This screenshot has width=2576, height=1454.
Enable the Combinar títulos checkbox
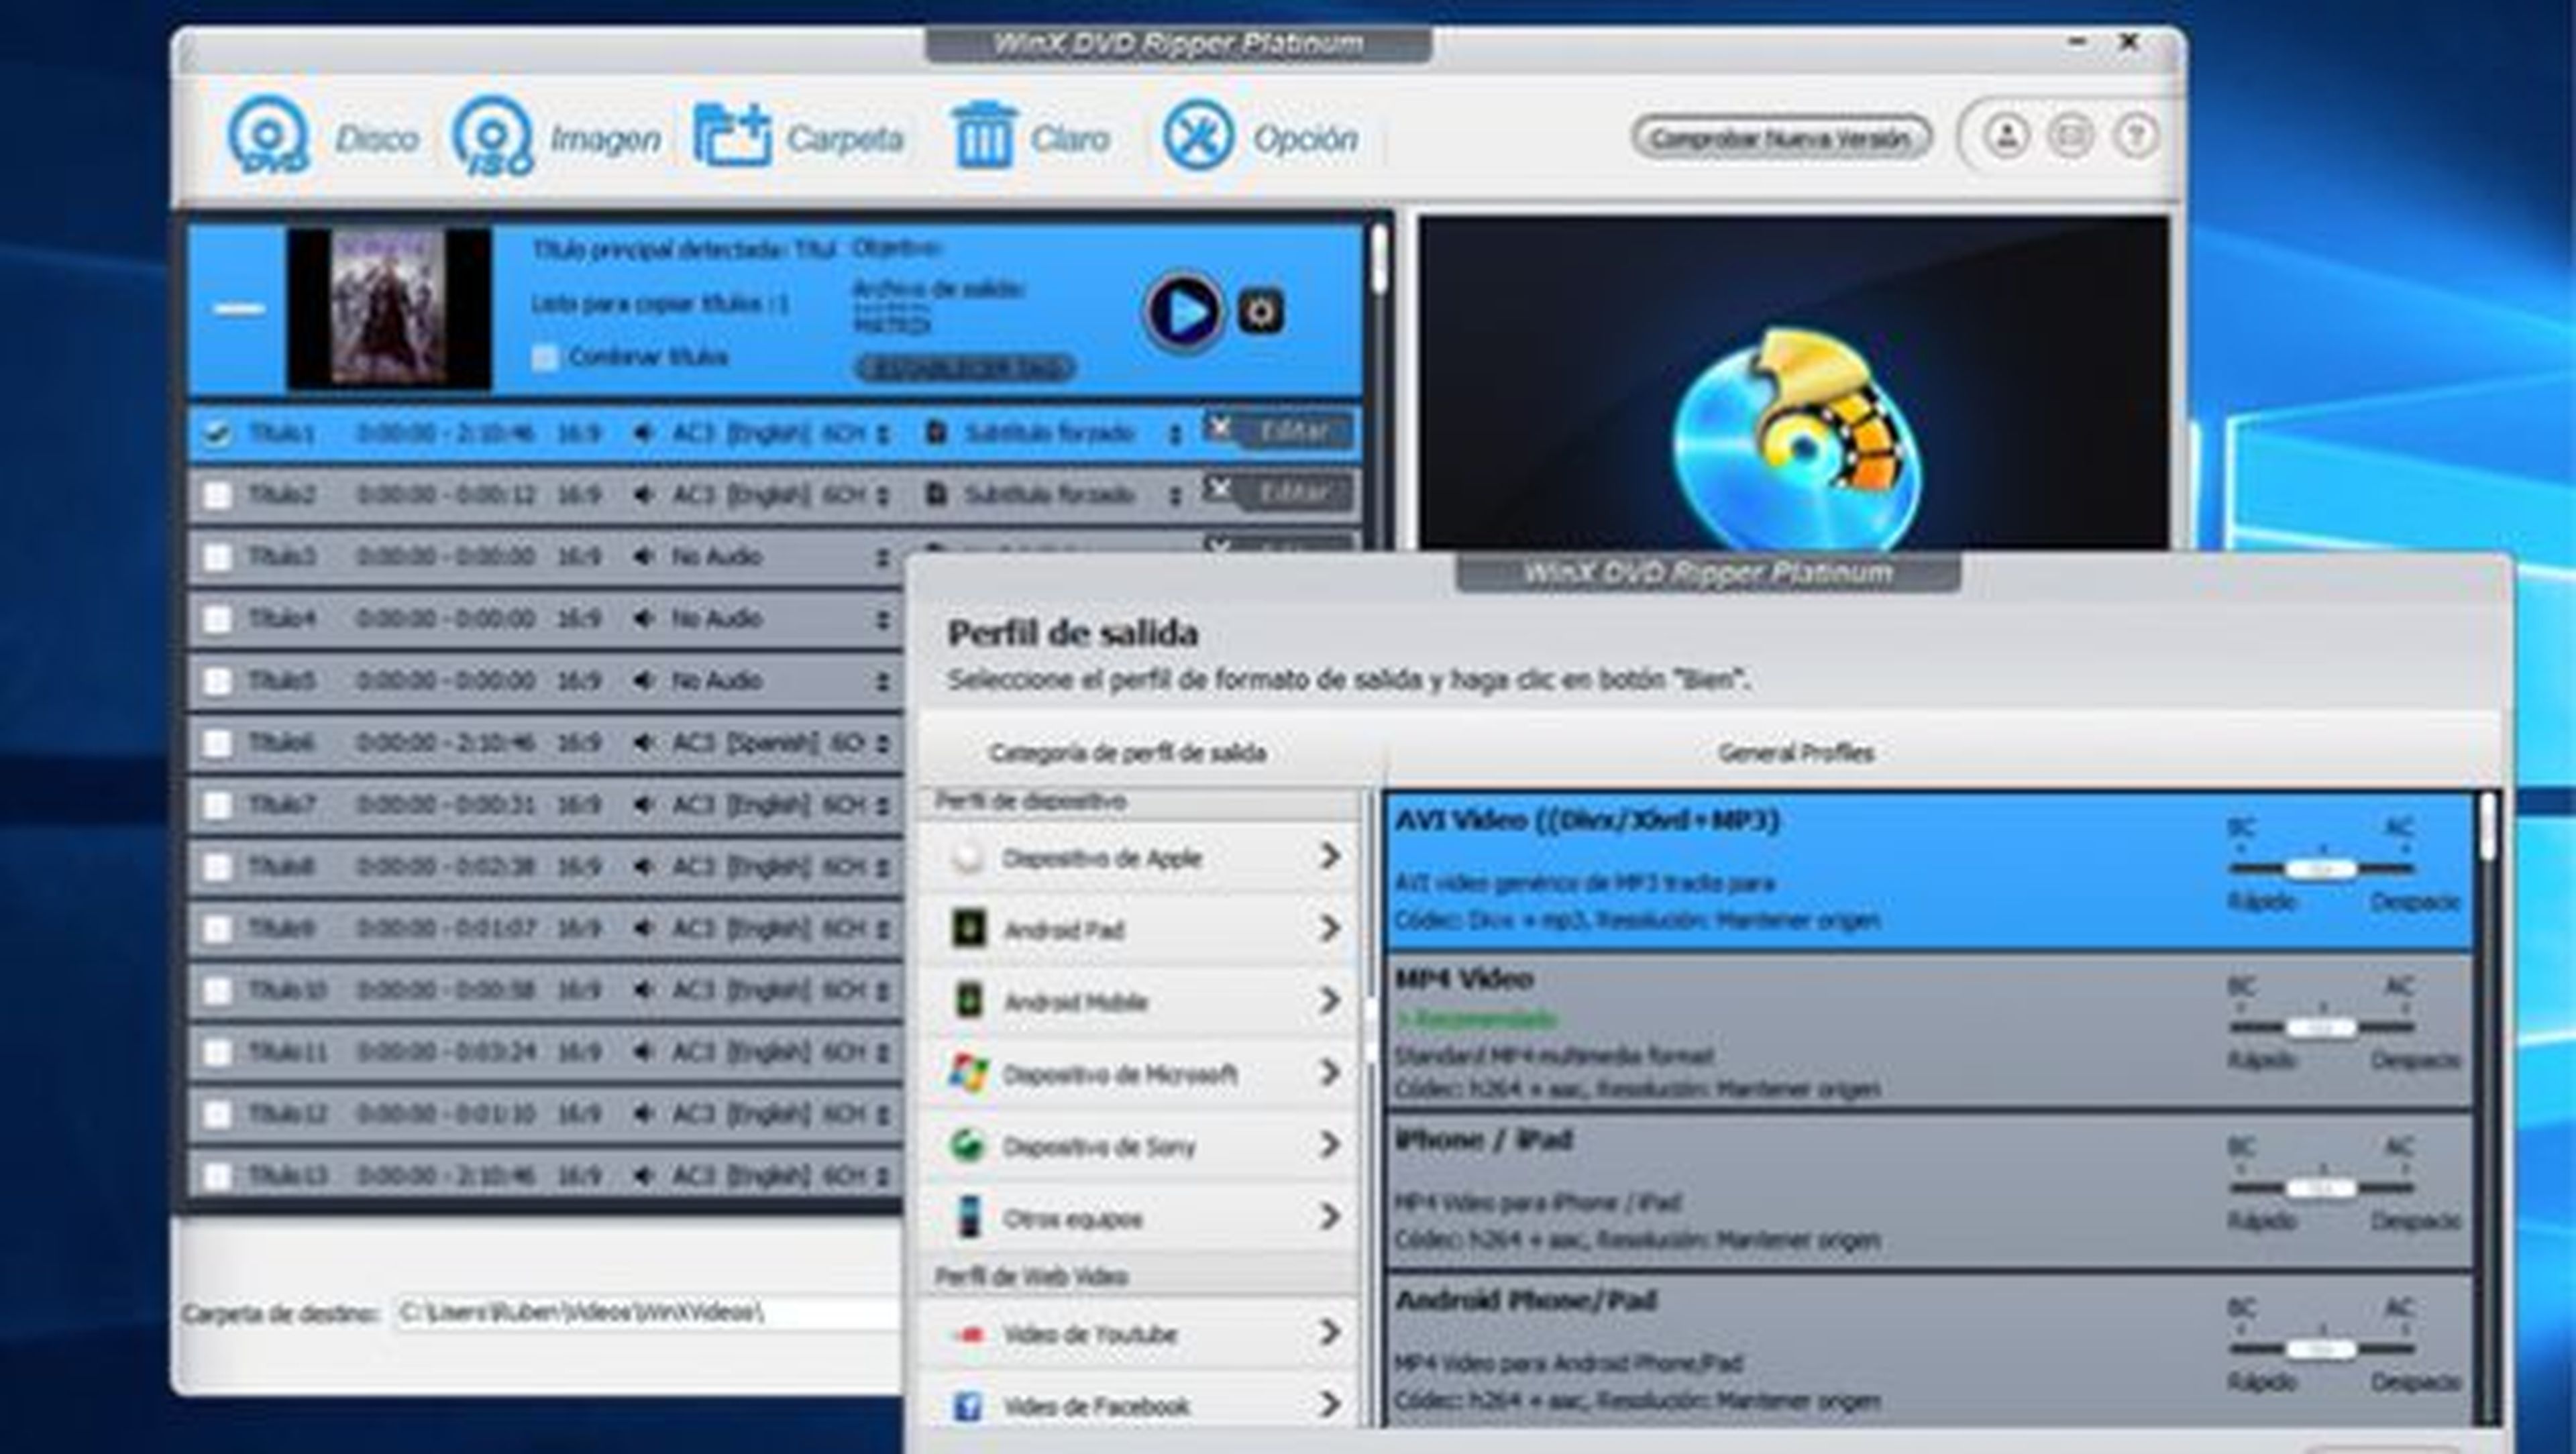(x=544, y=357)
